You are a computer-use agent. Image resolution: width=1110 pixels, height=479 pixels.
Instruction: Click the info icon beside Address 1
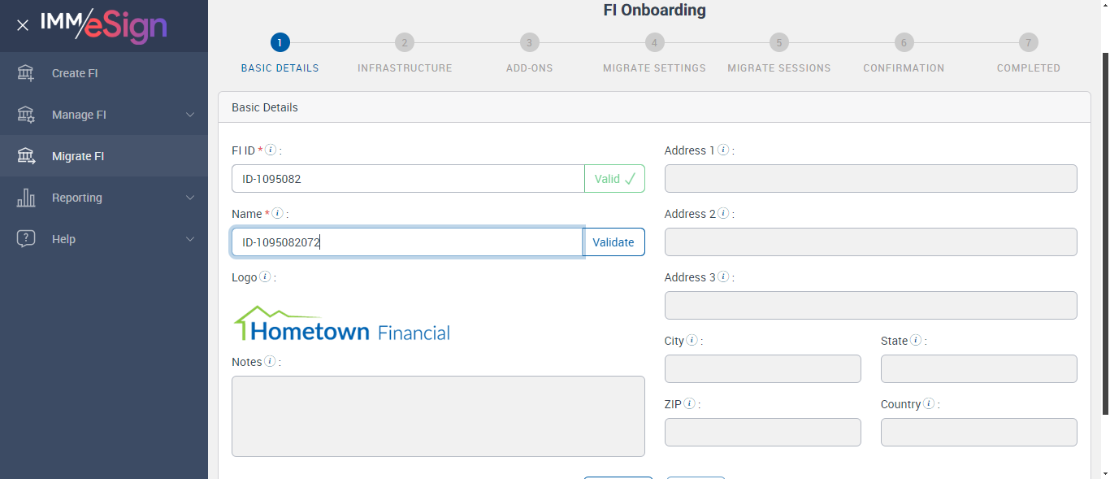(x=723, y=150)
